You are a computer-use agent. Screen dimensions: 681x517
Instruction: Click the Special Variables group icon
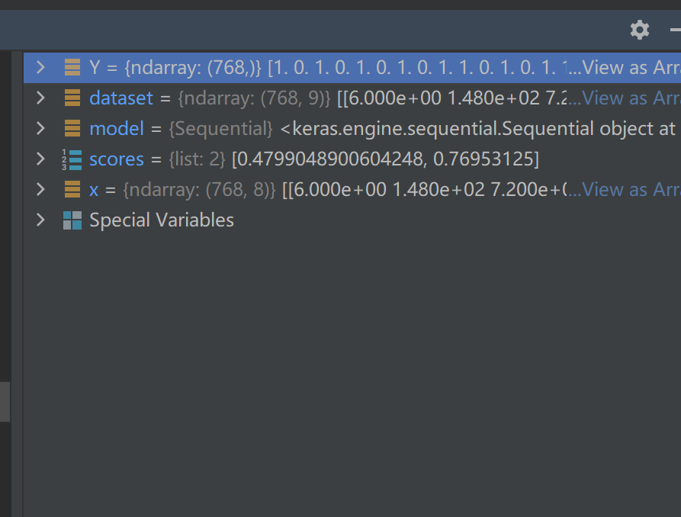tap(72, 220)
